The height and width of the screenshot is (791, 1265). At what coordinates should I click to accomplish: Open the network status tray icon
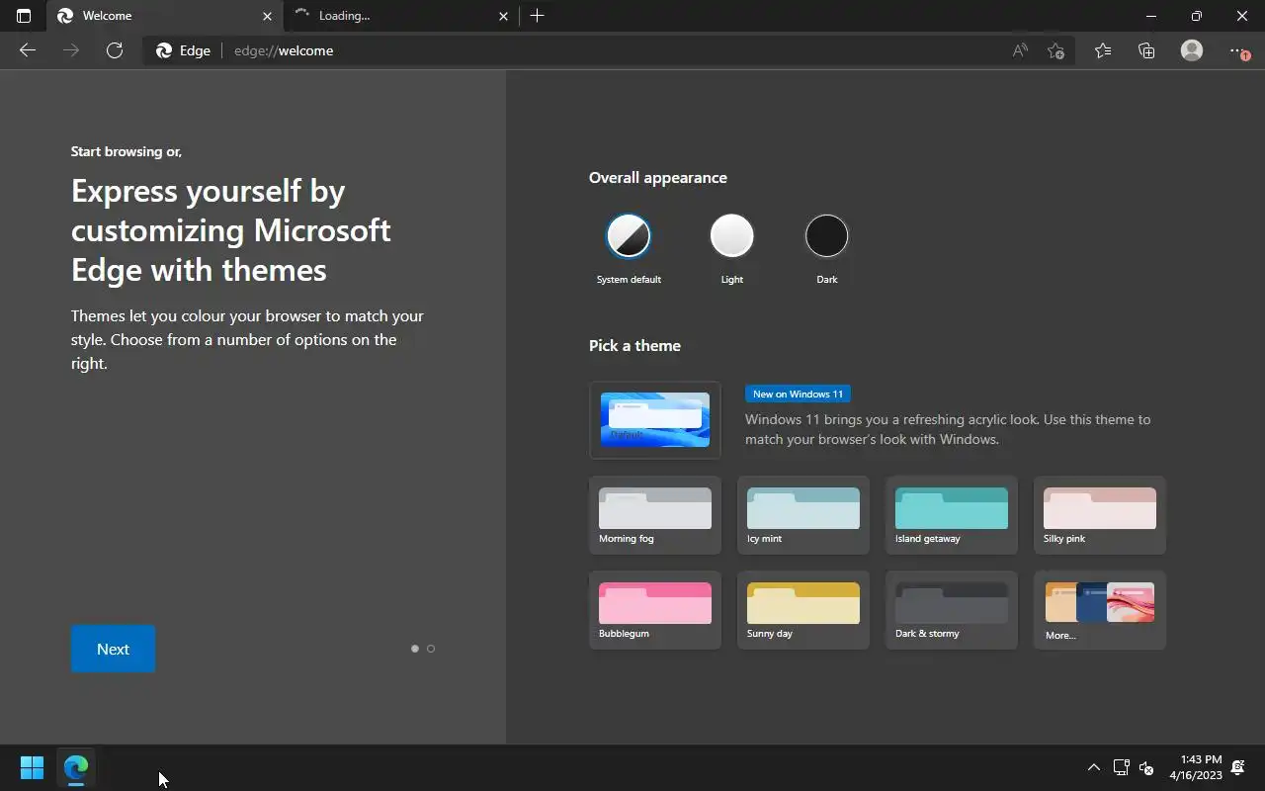tap(1121, 767)
